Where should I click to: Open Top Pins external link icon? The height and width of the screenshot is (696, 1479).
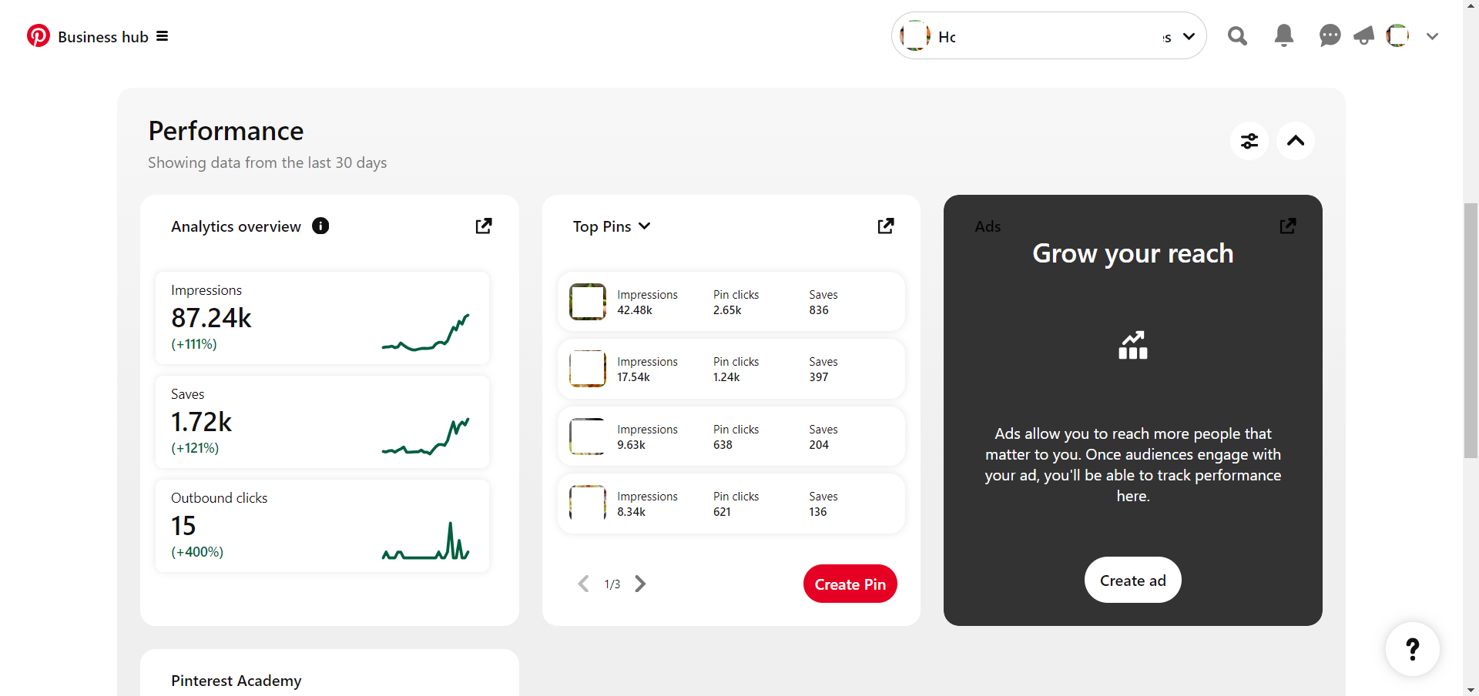click(x=886, y=226)
